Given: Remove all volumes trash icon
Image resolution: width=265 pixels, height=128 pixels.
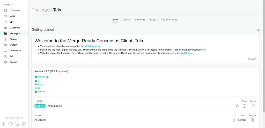Looking at the screenshot, I should (x=252, y=120).
